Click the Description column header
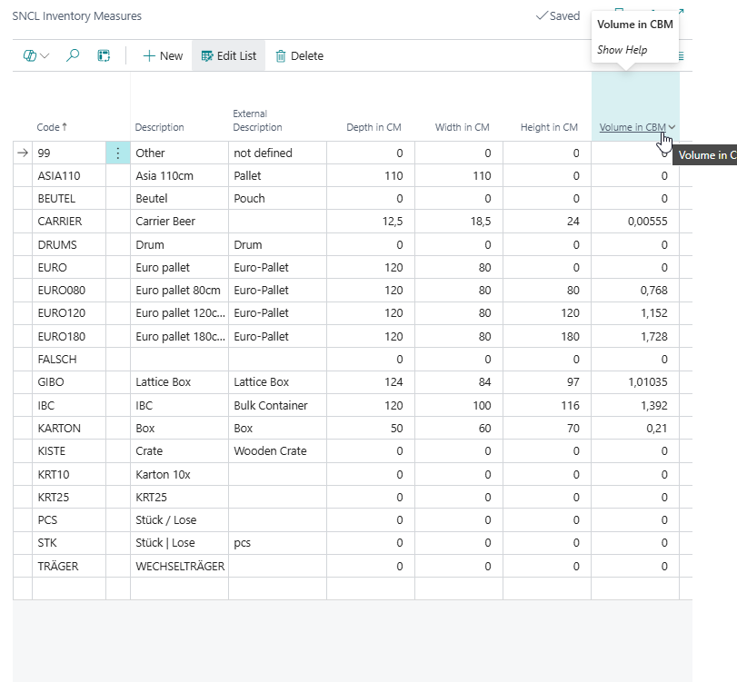This screenshot has width=737, height=682. point(159,127)
